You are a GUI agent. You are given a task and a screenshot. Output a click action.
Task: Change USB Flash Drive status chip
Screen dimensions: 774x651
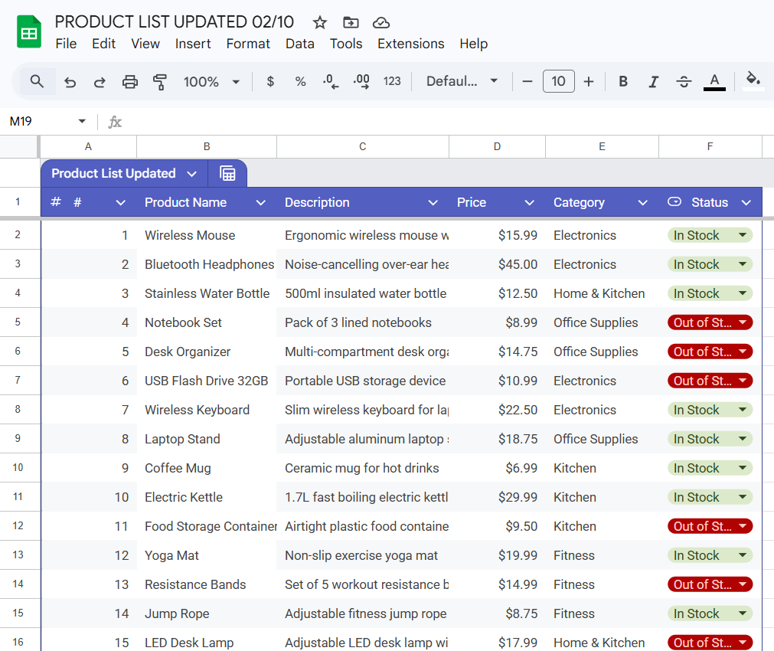click(x=710, y=381)
